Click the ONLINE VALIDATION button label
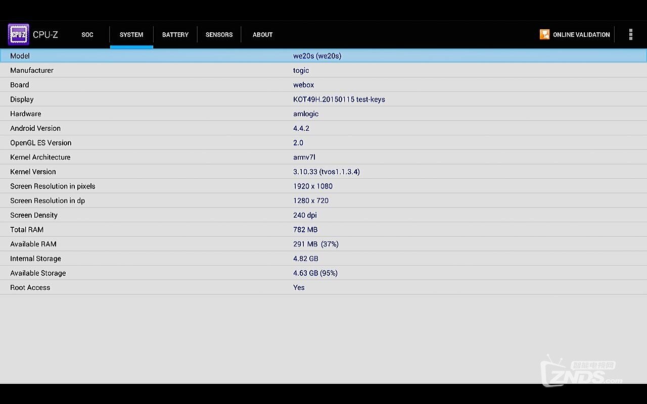 581,35
